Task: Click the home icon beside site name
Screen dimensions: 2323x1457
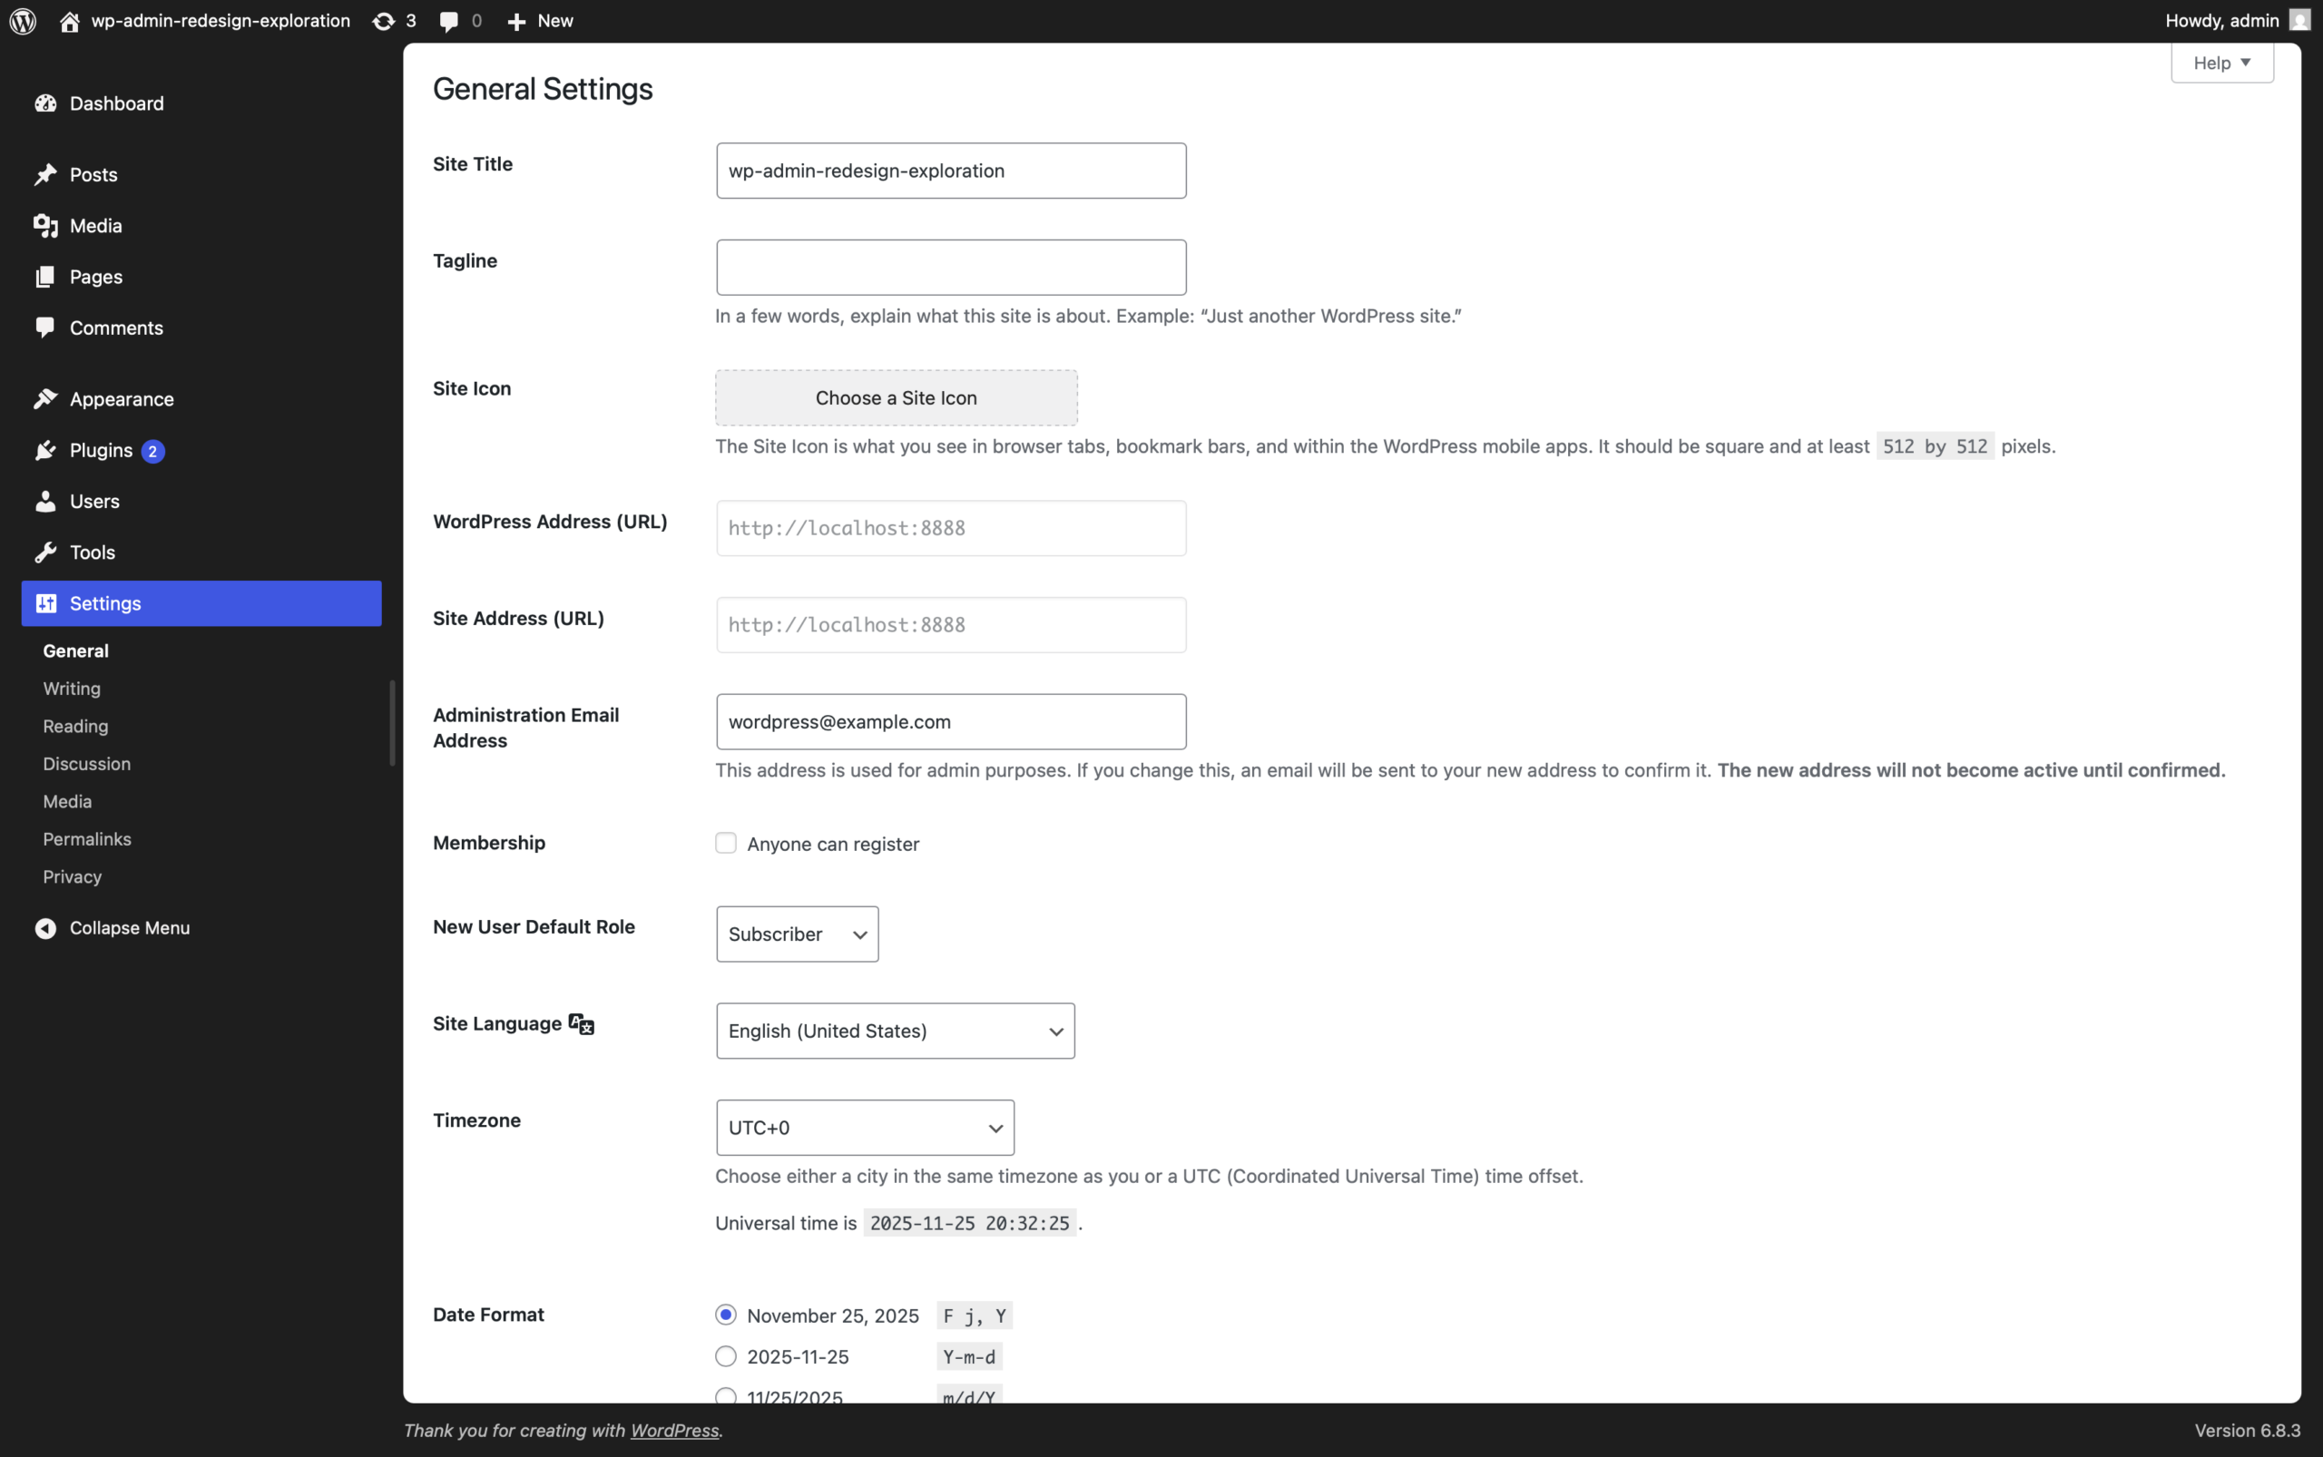Action: point(69,21)
